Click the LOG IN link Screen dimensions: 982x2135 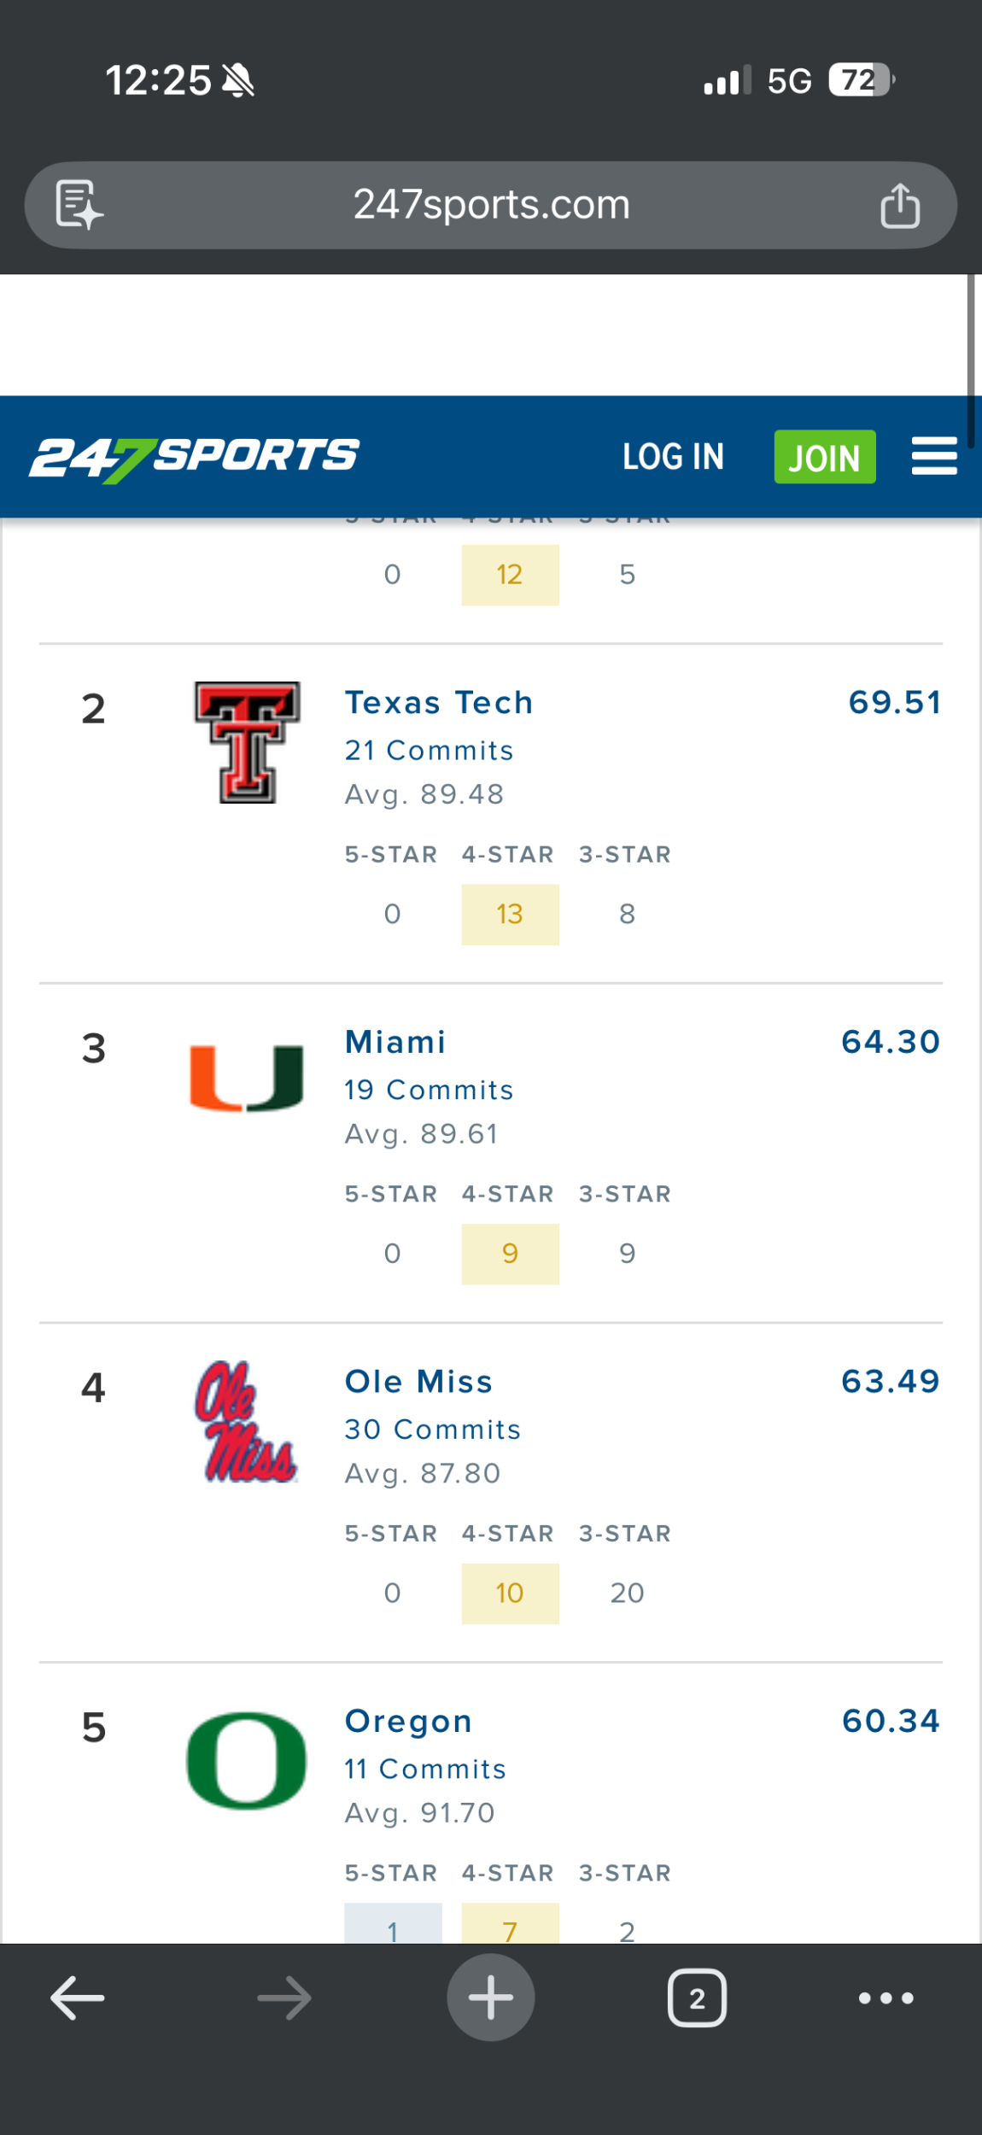pyautogui.click(x=673, y=457)
